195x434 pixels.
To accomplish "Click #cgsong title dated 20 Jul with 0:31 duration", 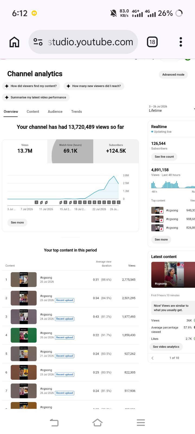I will (x=46, y=277).
